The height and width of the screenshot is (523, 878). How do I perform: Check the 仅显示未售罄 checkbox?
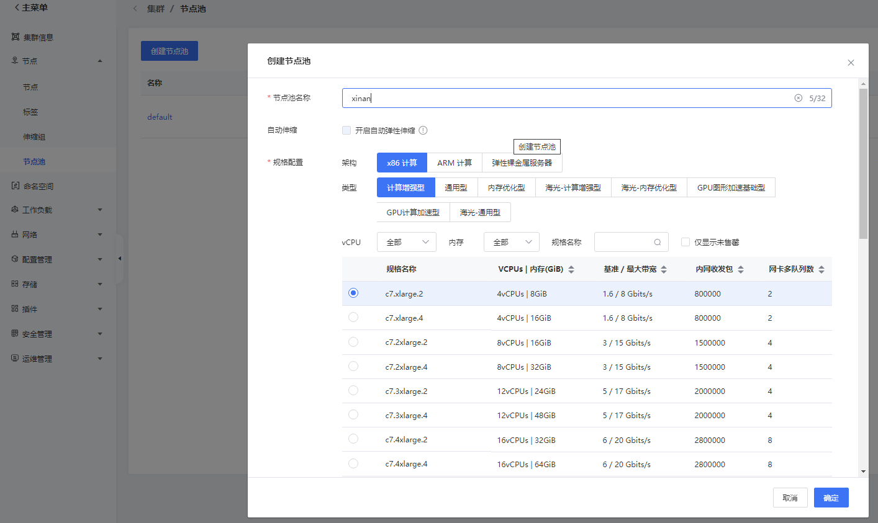[686, 242]
